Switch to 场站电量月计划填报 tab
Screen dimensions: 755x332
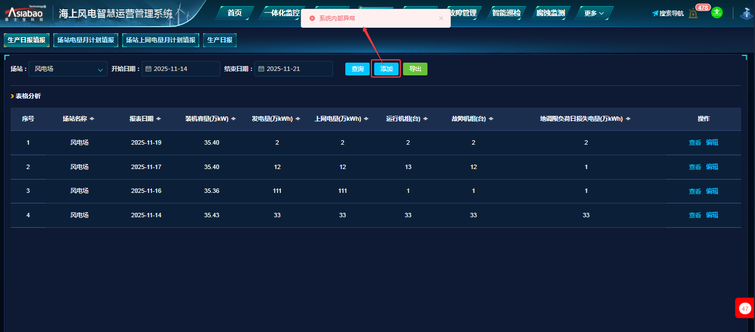coord(88,40)
